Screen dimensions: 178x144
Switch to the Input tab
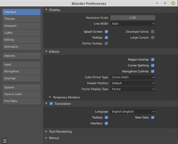coord(22,65)
